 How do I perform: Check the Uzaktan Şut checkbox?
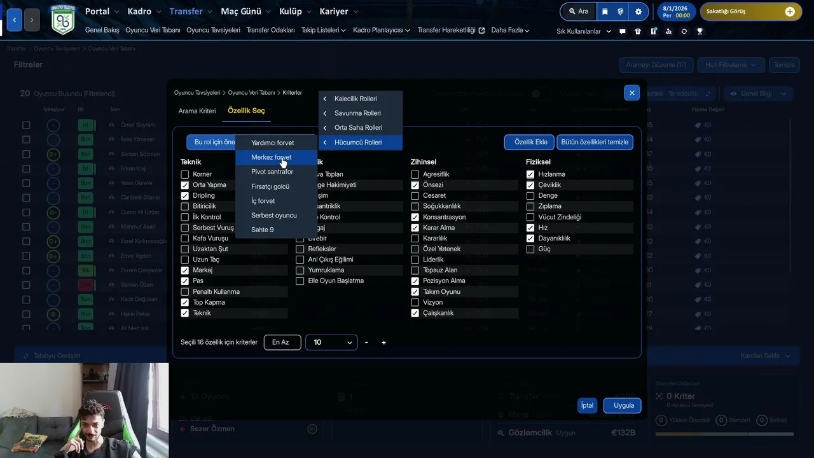pyautogui.click(x=185, y=249)
